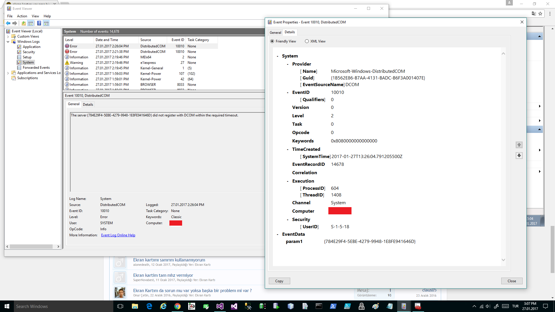The height and width of the screenshot is (312, 555).
Task: Click the browser bookmark star icon
Action: [x=540, y=14]
